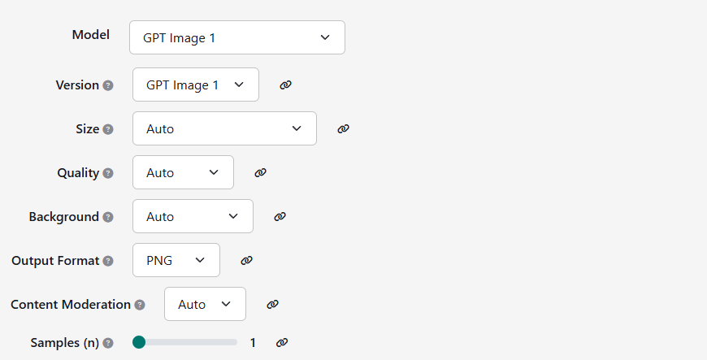The image size is (707, 360).
Task: Expand the Version dropdown
Action: (195, 85)
